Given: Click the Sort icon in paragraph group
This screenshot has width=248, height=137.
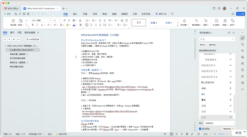Looking at the screenshot, I should click(122, 20).
